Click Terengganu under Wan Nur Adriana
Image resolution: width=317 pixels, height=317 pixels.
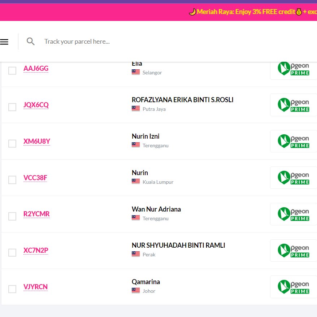156,218
